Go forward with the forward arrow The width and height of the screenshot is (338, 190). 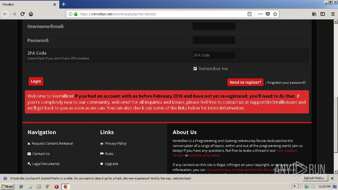[14, 14]
